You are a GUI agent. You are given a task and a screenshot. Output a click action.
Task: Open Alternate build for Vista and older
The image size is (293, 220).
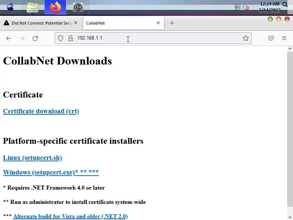point(70,216)
